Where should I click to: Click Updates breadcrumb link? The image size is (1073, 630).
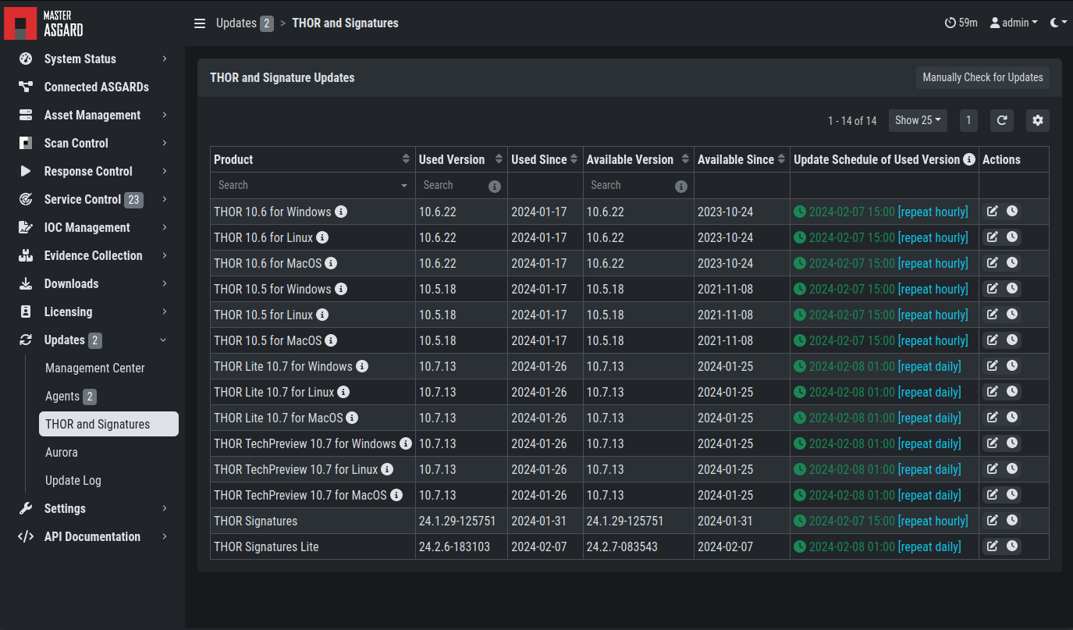(236, 23)
